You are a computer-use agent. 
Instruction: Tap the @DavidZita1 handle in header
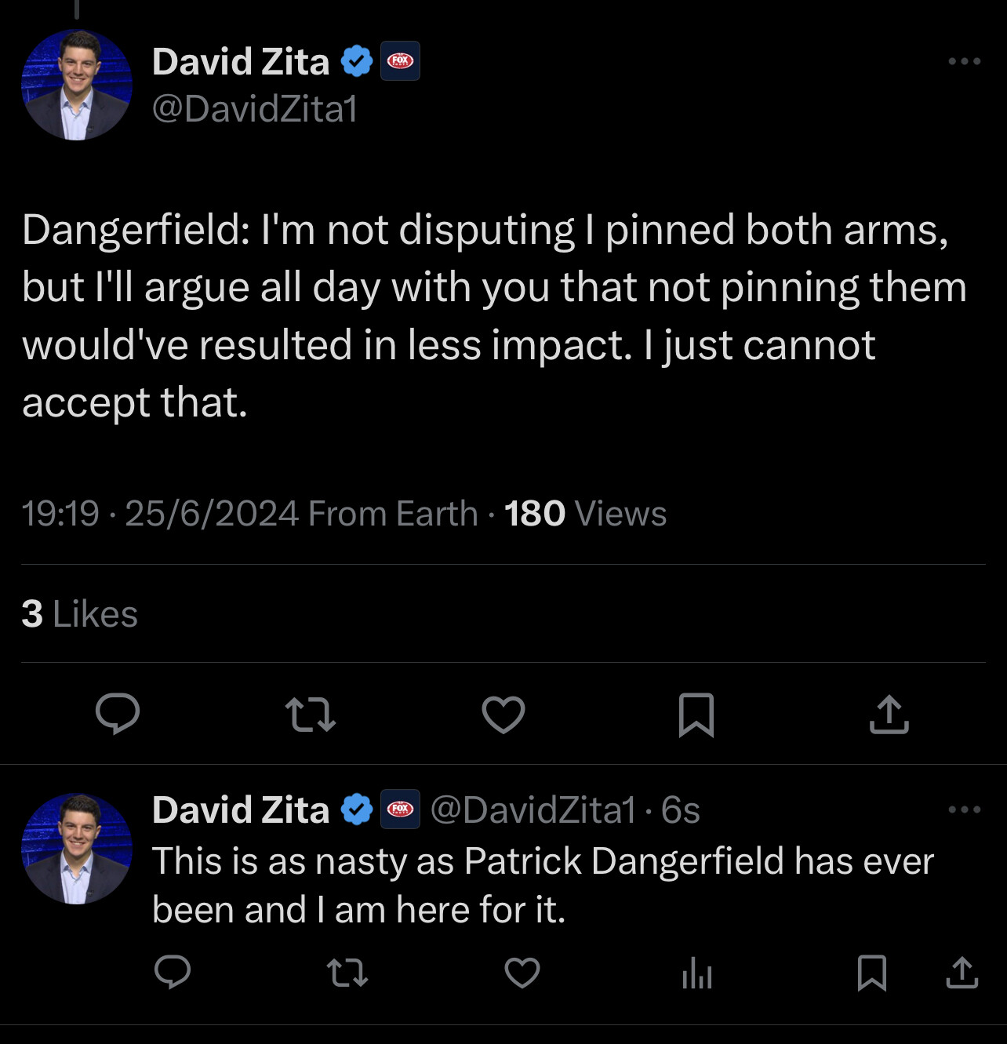point(255,108)
